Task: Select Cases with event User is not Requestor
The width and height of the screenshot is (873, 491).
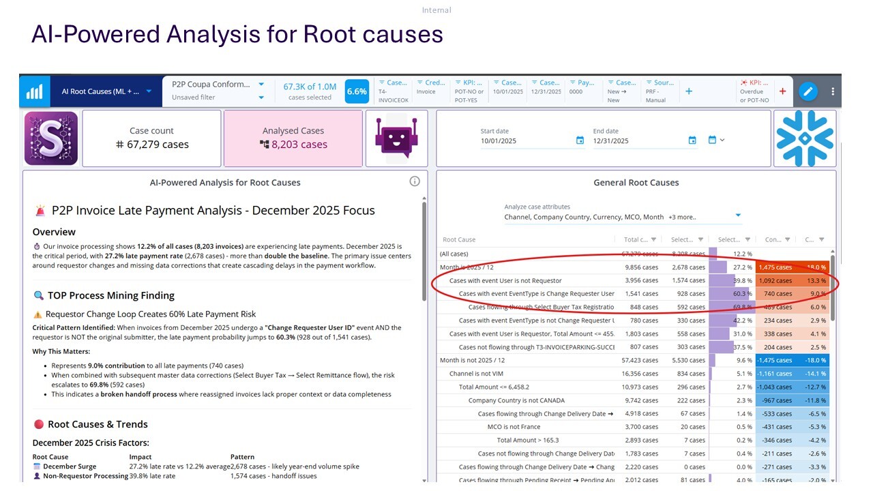Action: tap(634, 280)
